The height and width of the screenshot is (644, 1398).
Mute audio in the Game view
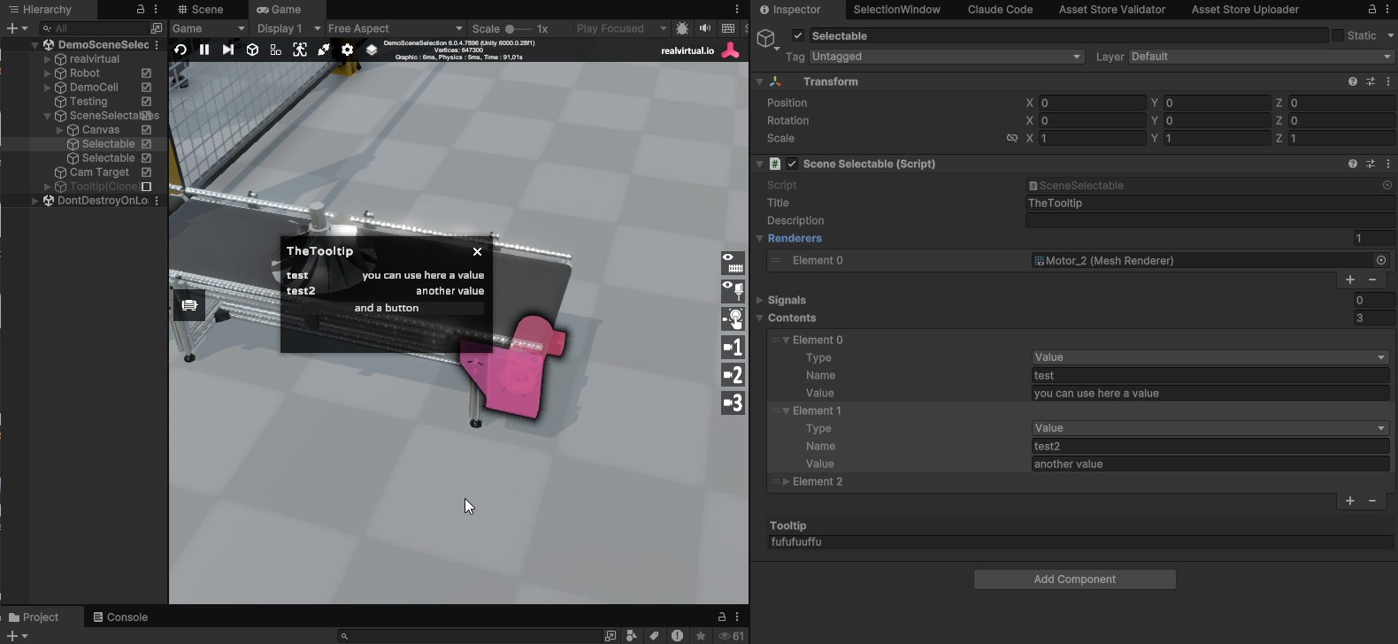click(705, 28)
